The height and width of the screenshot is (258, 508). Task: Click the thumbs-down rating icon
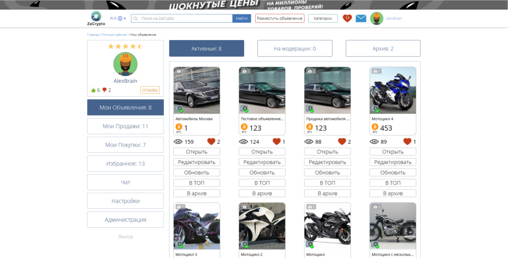[104, 90]
